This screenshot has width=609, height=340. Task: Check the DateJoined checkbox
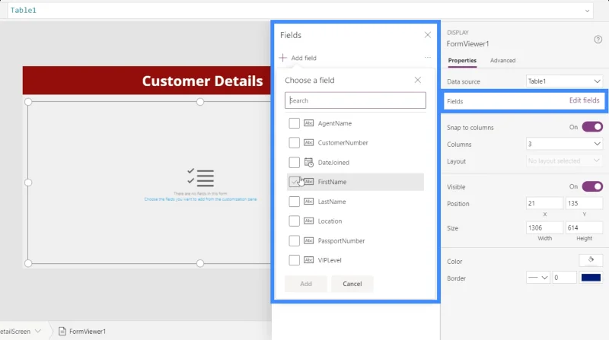[294, 162]
